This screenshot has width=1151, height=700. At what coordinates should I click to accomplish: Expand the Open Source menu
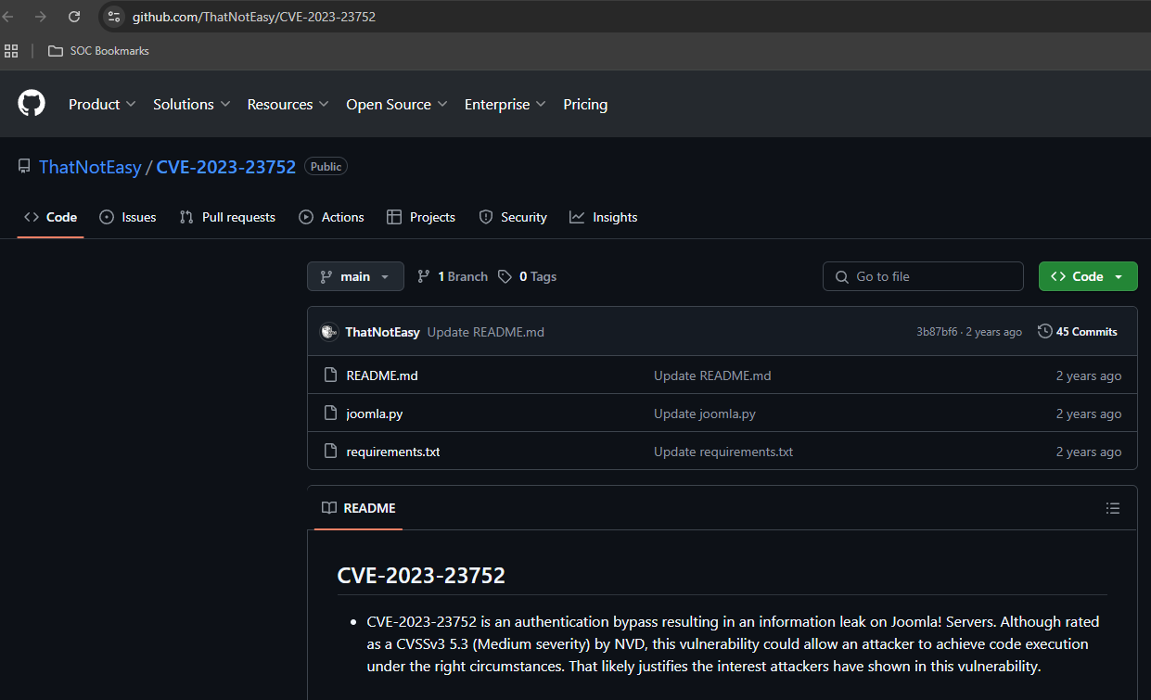coord(396,104)
